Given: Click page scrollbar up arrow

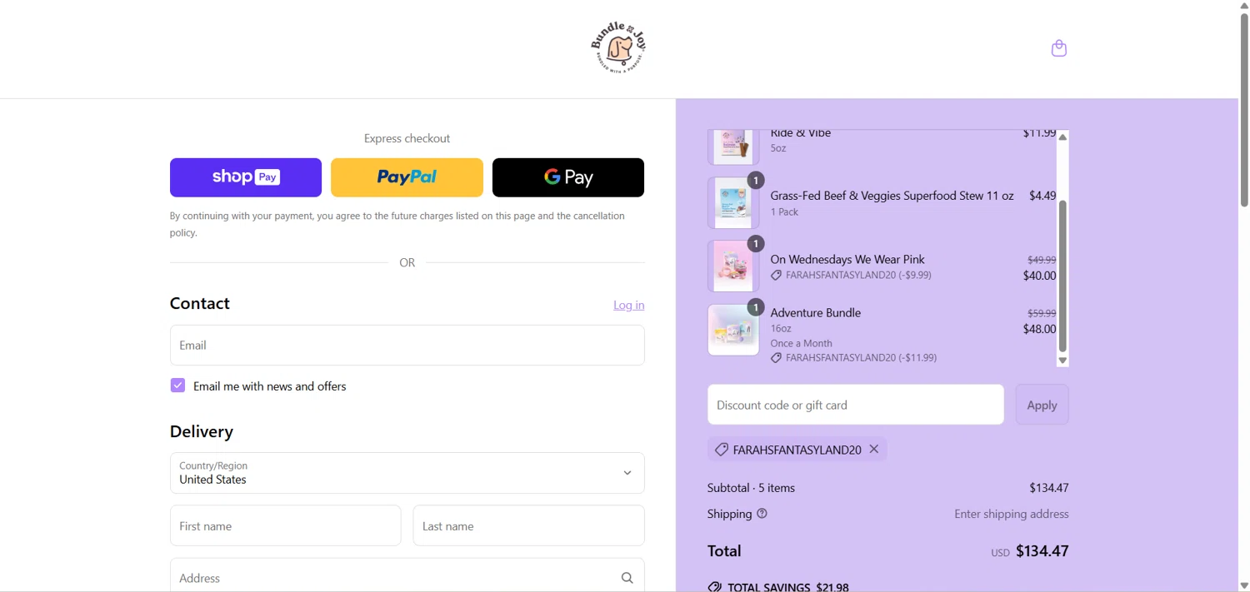Looking at the screenshot, I should point(1244,6).
